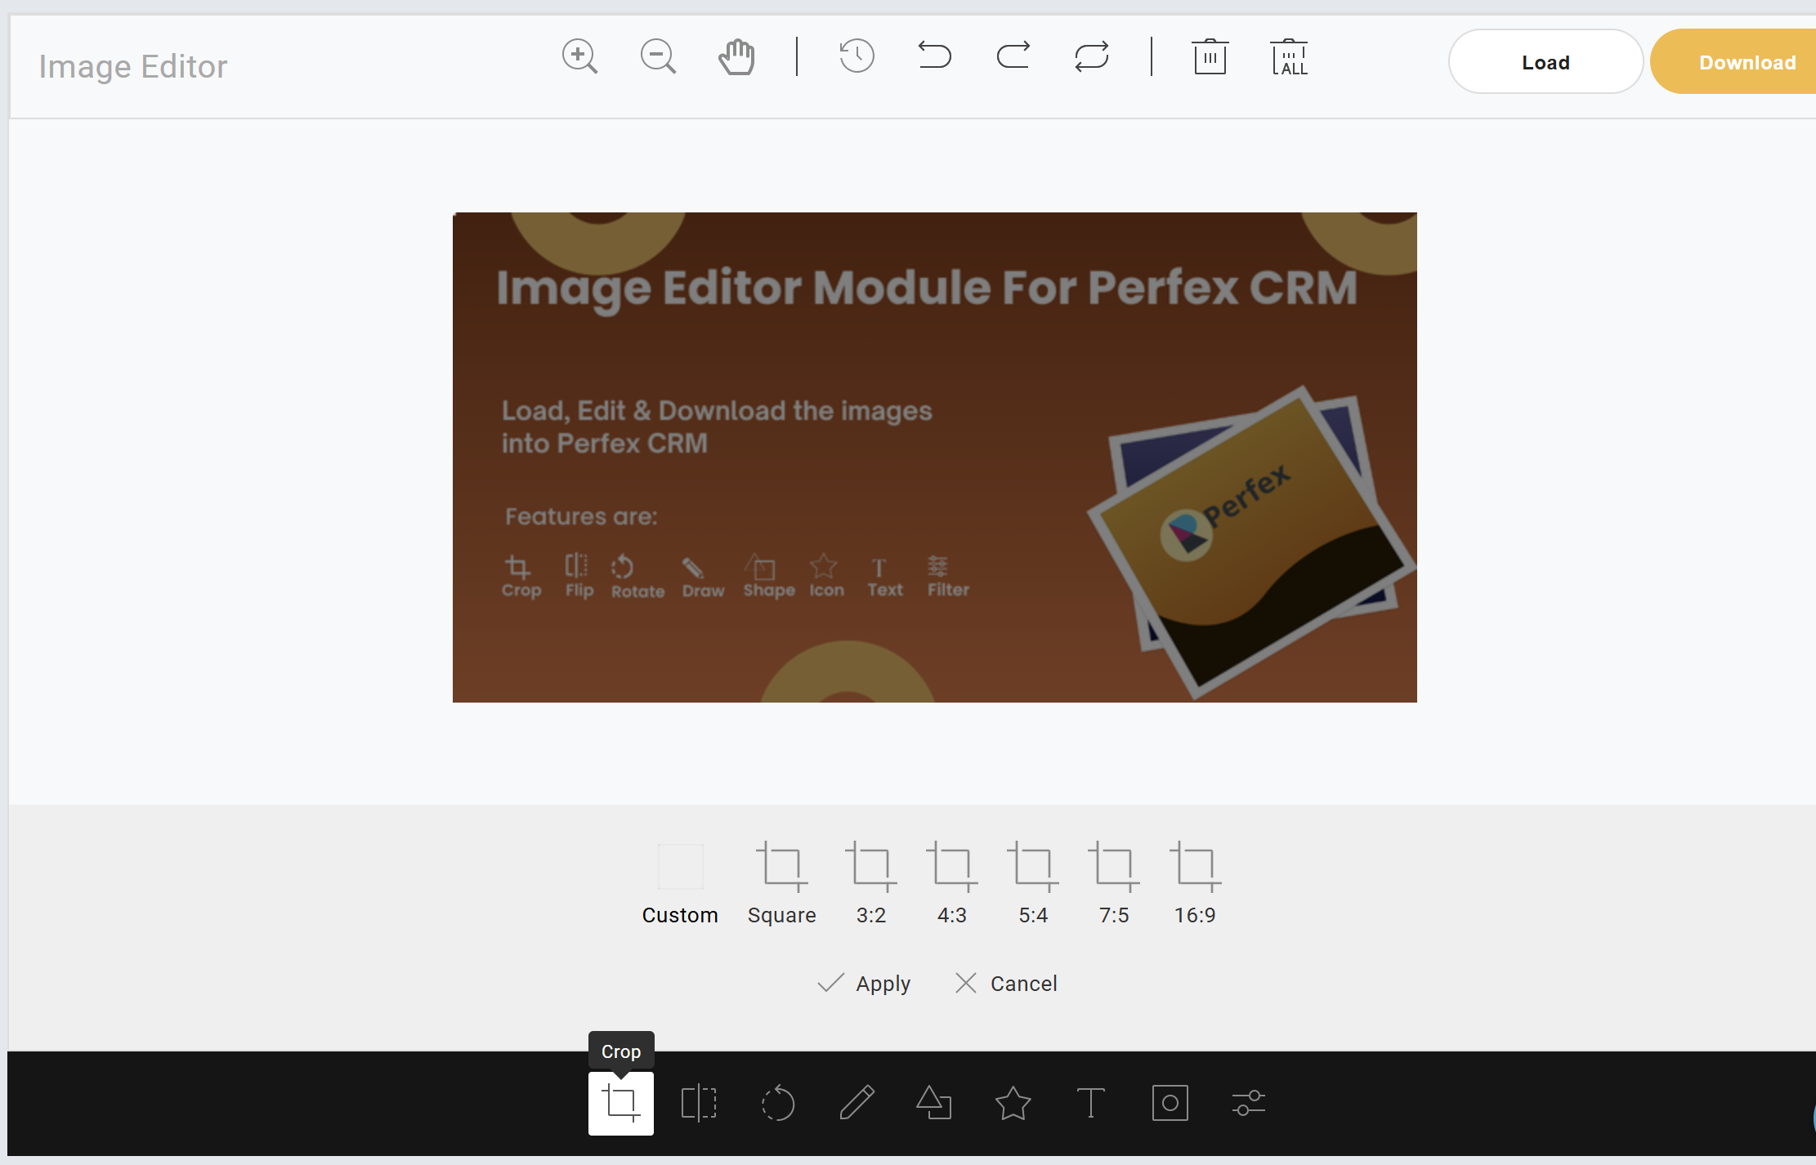Screen dimensions: 1816x1165
Task: Zoom out of the image
Action: (x=657, y=56)
